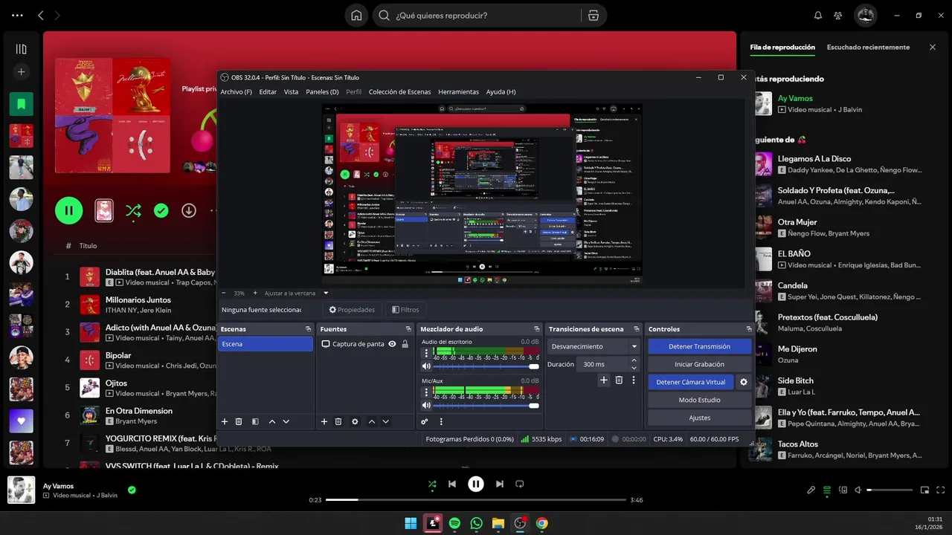Add a configurable transition with plus icon
The image size is (952, 535).
point(604,380)
